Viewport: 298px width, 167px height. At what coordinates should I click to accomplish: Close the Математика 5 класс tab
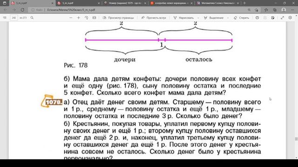238,3
